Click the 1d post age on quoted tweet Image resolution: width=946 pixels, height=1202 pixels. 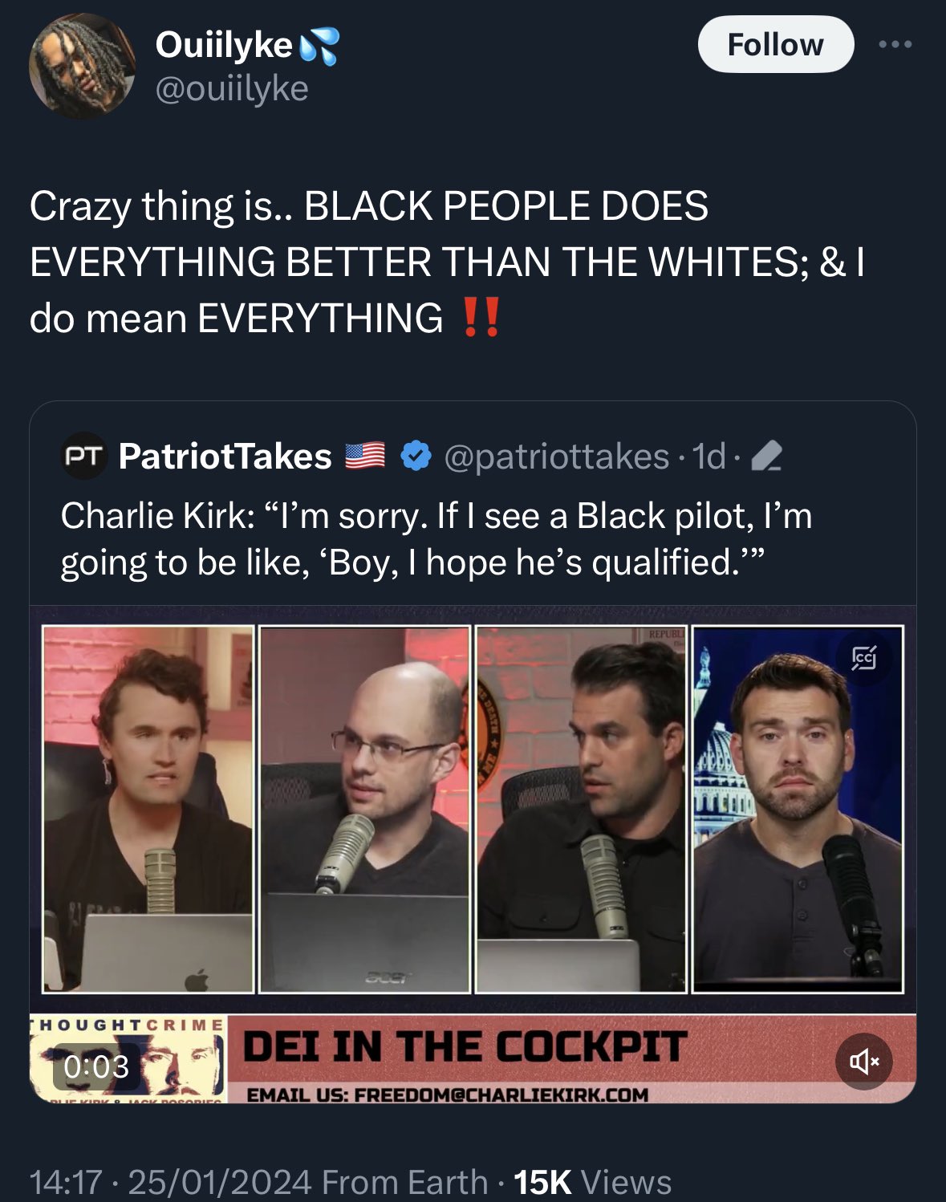708,456
